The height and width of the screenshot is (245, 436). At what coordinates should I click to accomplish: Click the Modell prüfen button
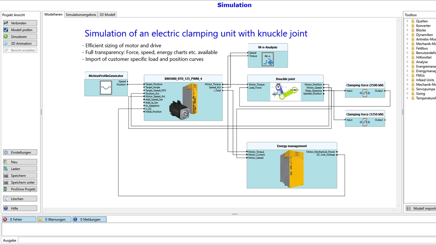click(x=20, y=30)
